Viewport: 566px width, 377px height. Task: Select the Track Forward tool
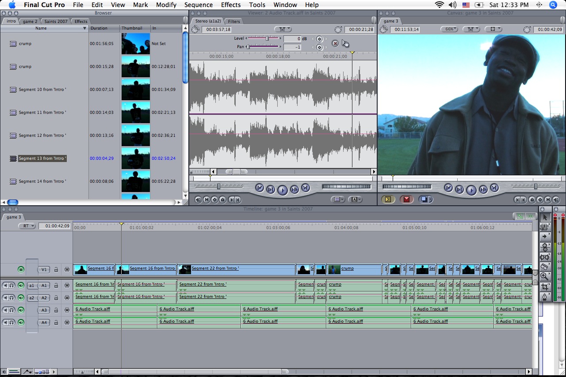click(545, 237)
